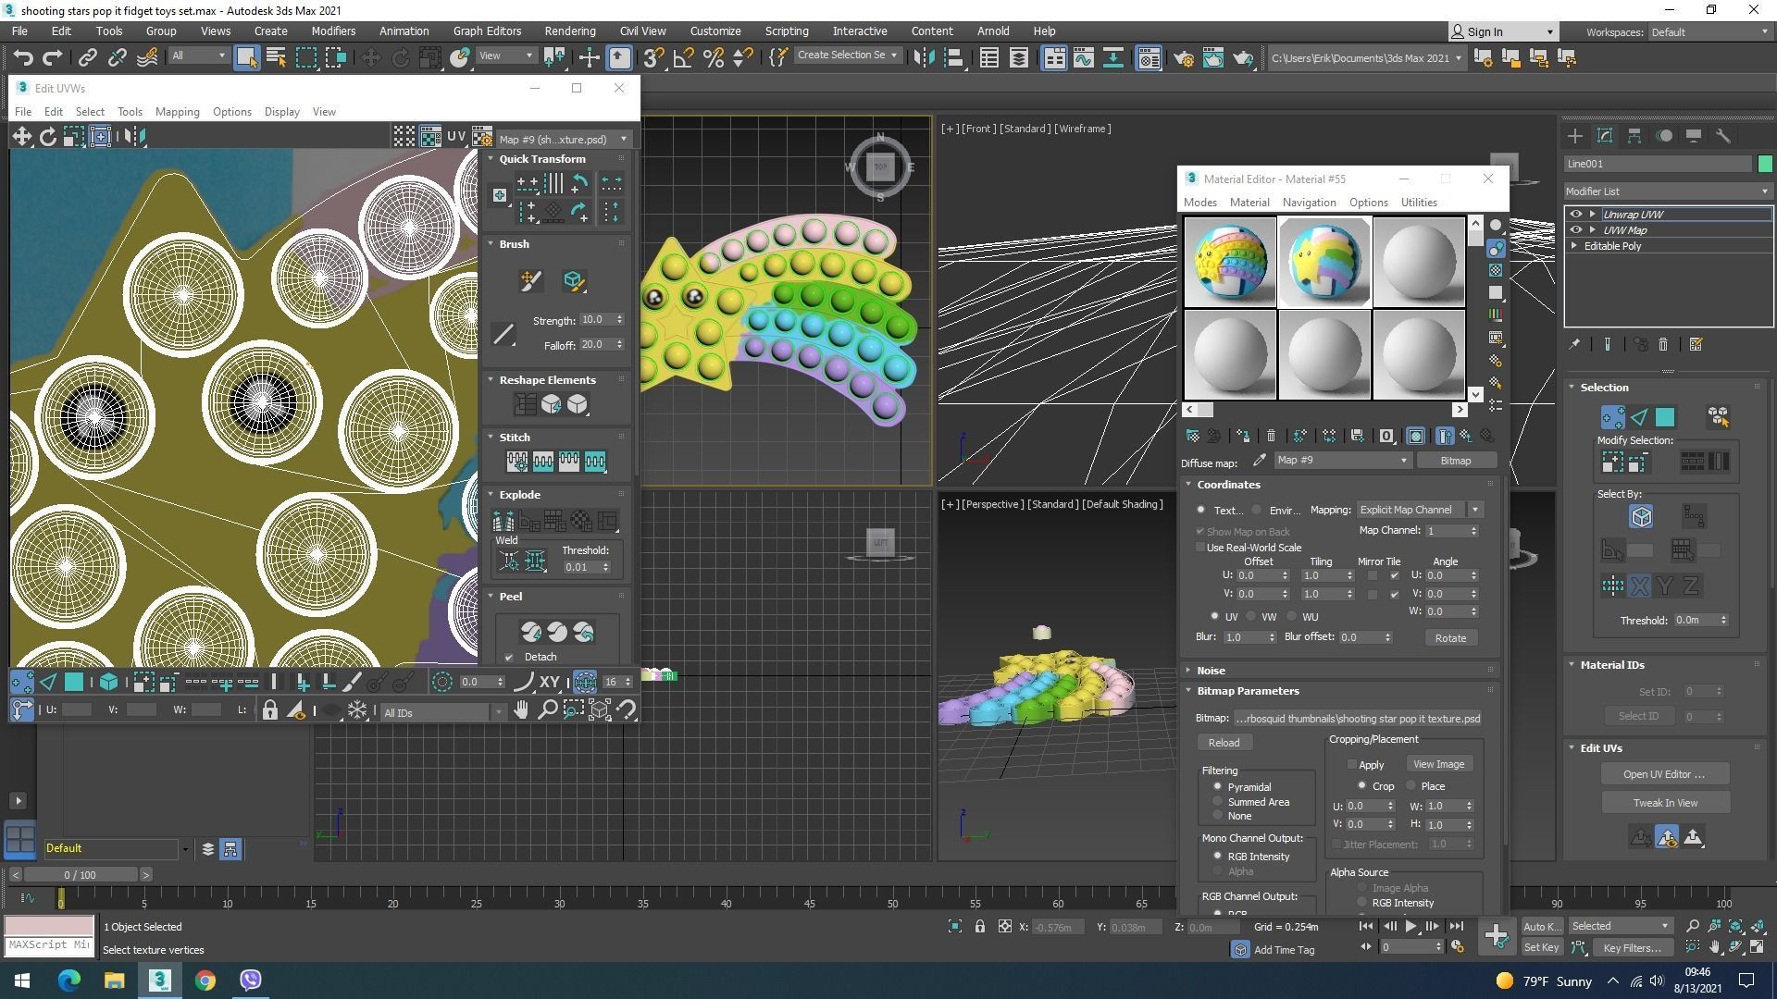Click Quick Peel icon in Peel rollout
Viewport: 1777px width, 999px height.
click(x=530, y=633)
